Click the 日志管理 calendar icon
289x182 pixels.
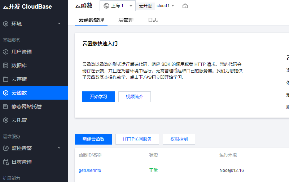click(x=6, y=162)
